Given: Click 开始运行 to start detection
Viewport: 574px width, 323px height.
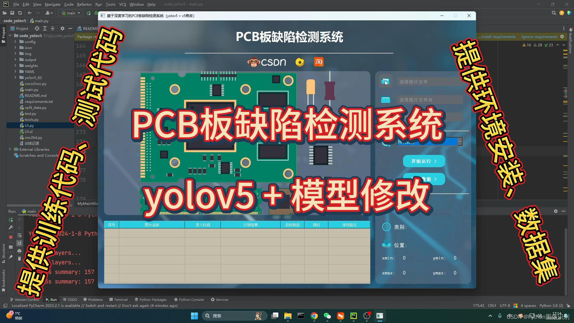Looking at the screenshot, I should tap(424, 161).
